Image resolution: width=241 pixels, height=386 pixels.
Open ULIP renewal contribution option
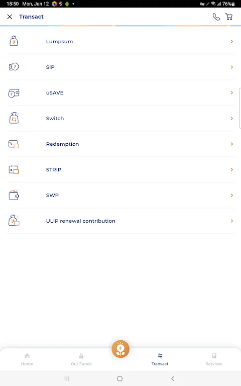coord(120,221)
